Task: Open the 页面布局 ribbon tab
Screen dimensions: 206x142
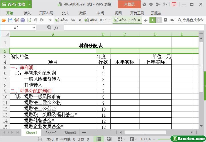Action: click(x=46, y=13)
